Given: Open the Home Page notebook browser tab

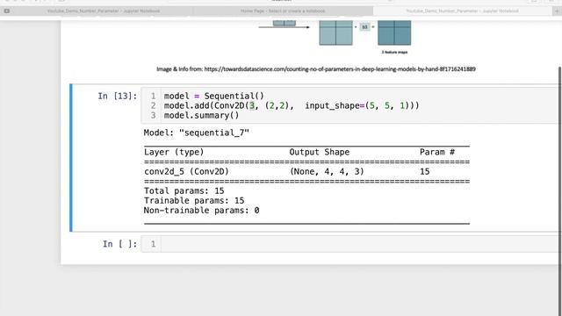Looking at the screenshot, I should [283, 11].
